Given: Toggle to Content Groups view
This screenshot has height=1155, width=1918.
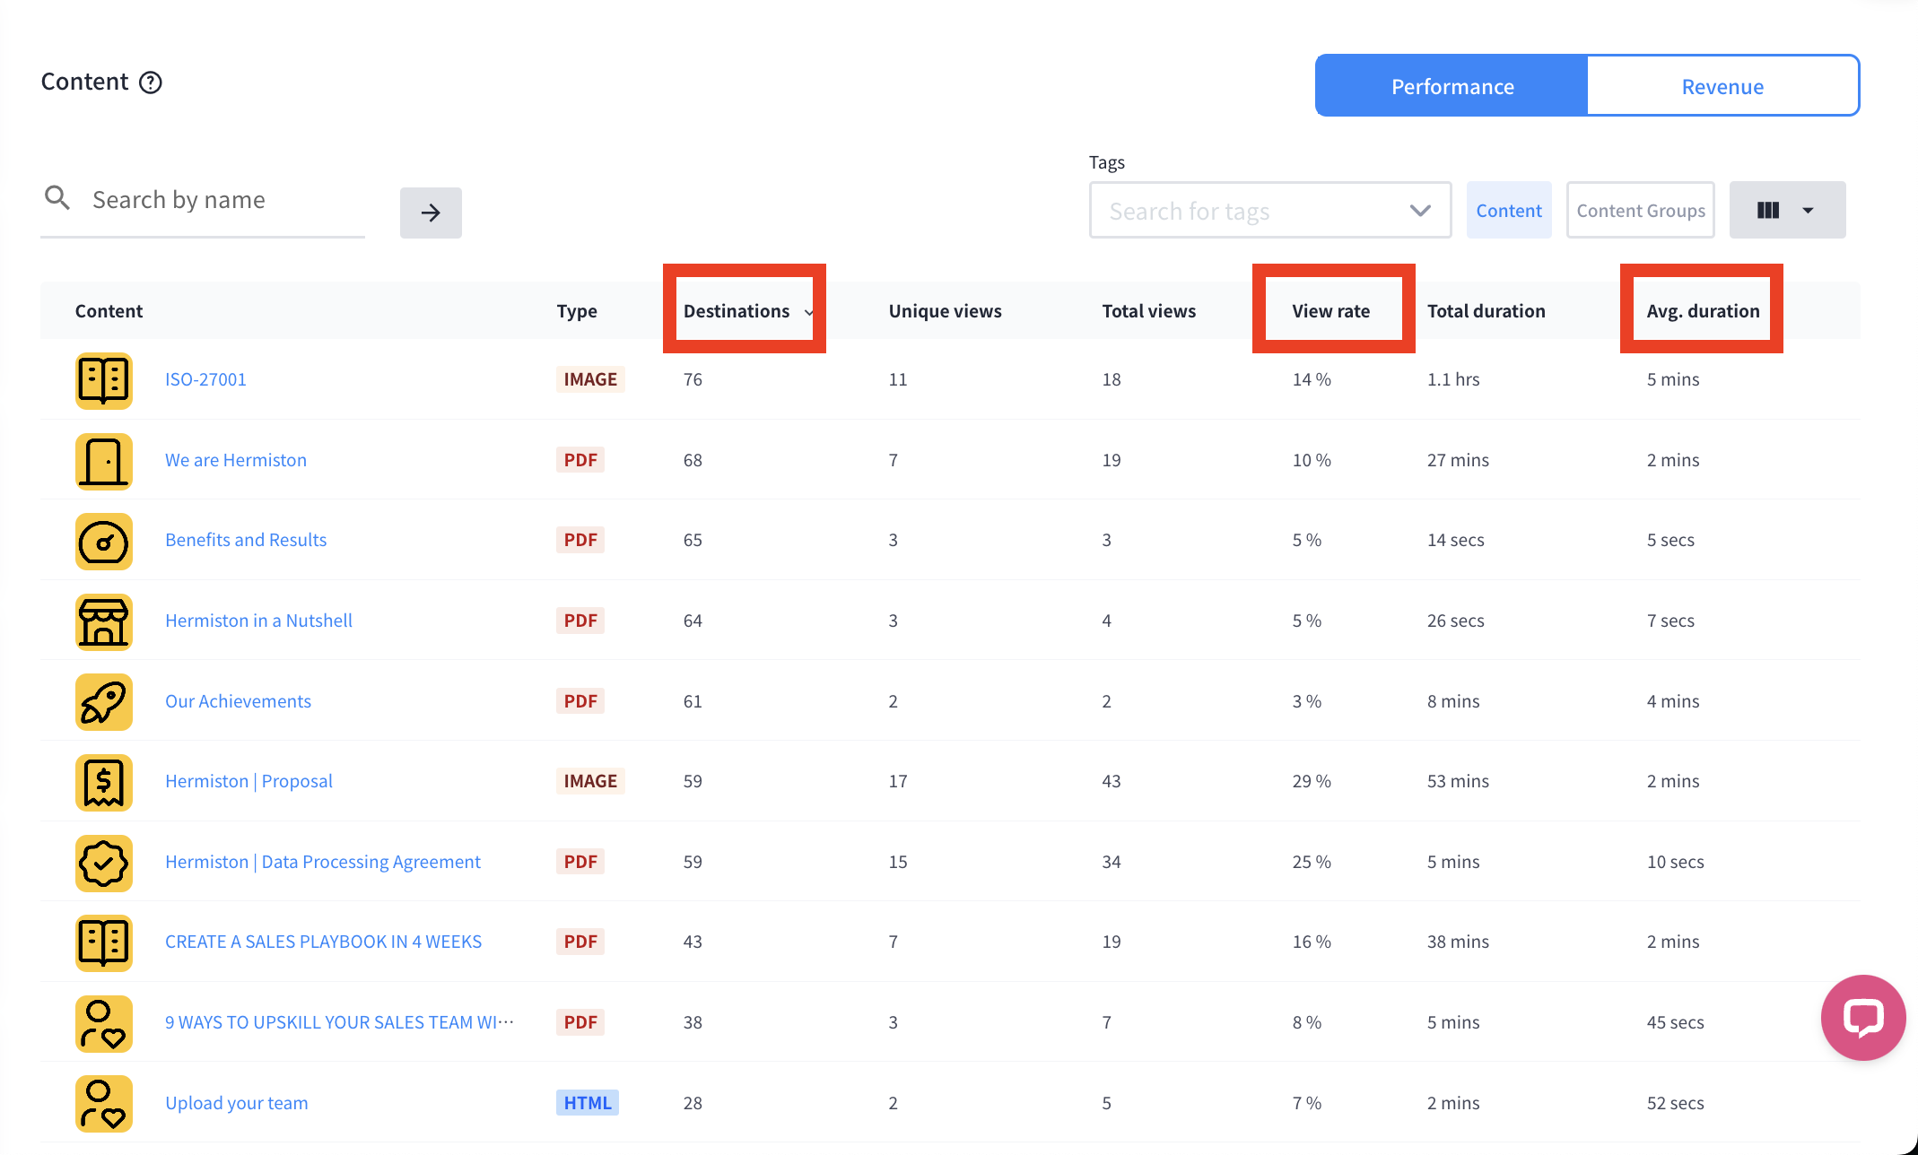Looking at the screenshot, I should click(1640, 211).
